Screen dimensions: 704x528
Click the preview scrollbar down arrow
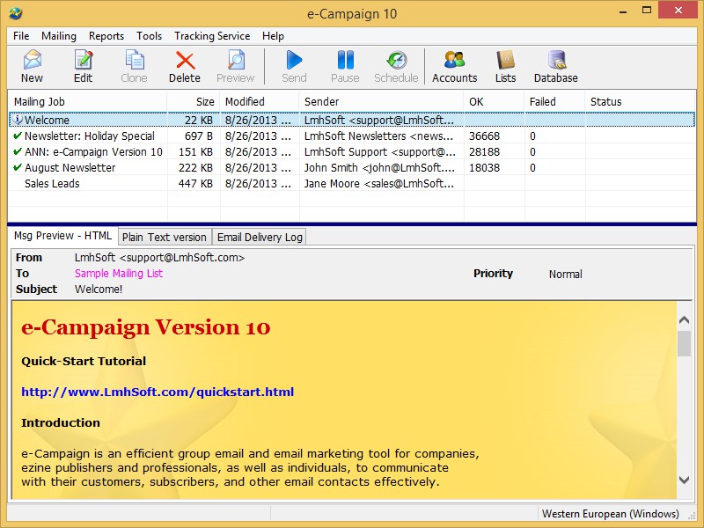[x=684, y=480]
